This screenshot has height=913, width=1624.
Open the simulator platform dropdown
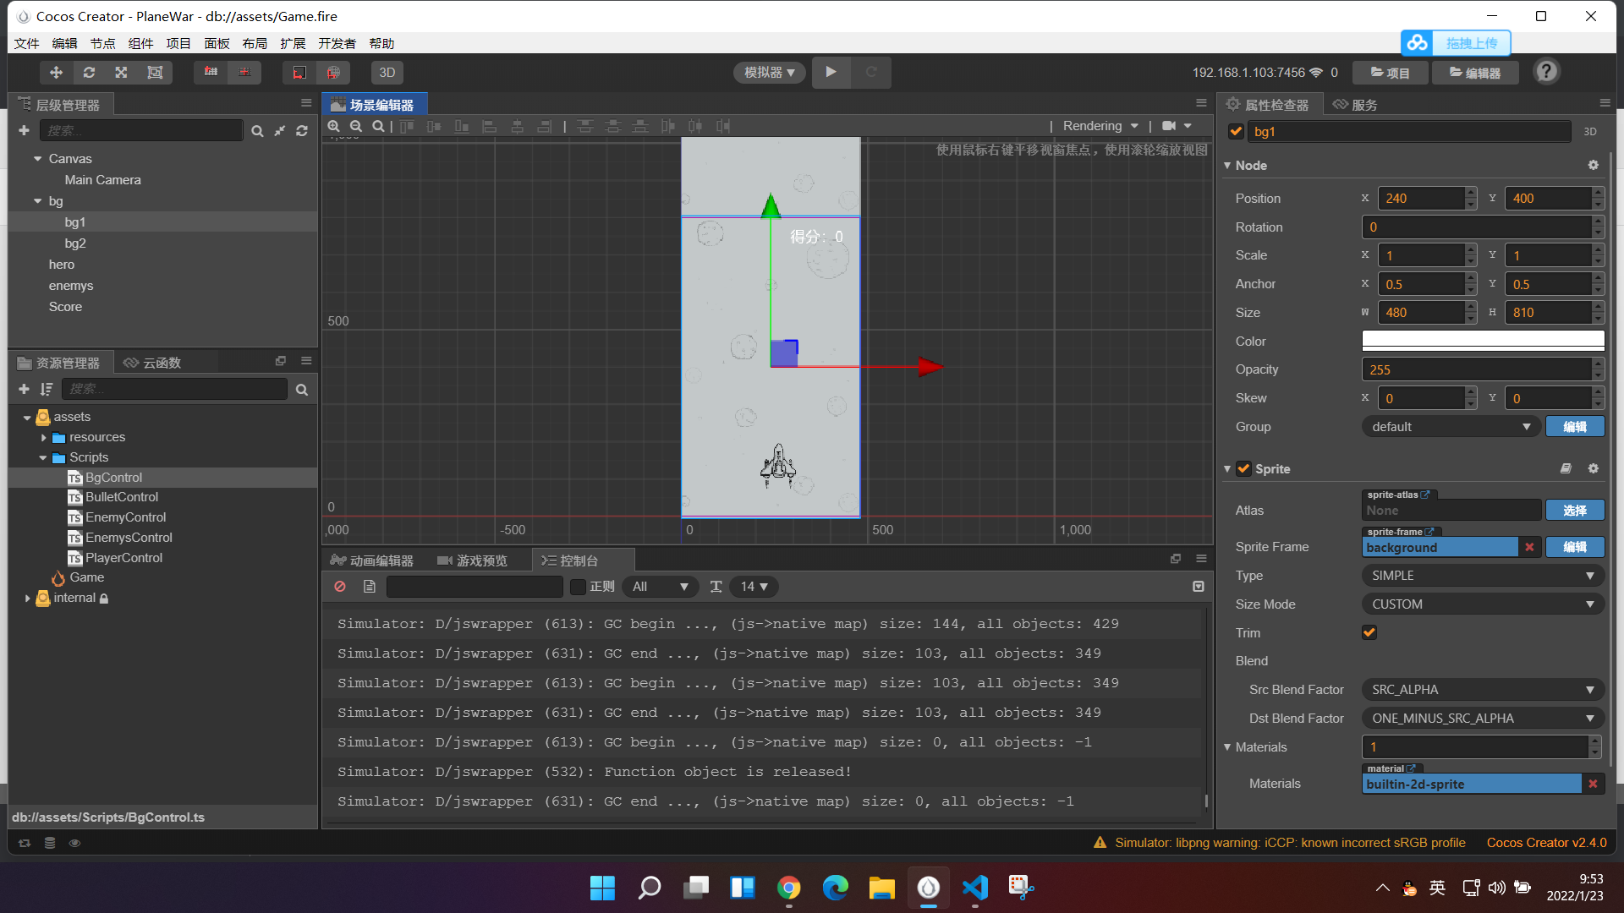pos(769,73)
